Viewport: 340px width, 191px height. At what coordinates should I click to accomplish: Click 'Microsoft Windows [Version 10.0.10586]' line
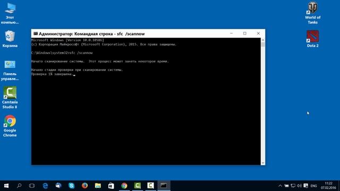pyautogui.click(x=67, y=40)
